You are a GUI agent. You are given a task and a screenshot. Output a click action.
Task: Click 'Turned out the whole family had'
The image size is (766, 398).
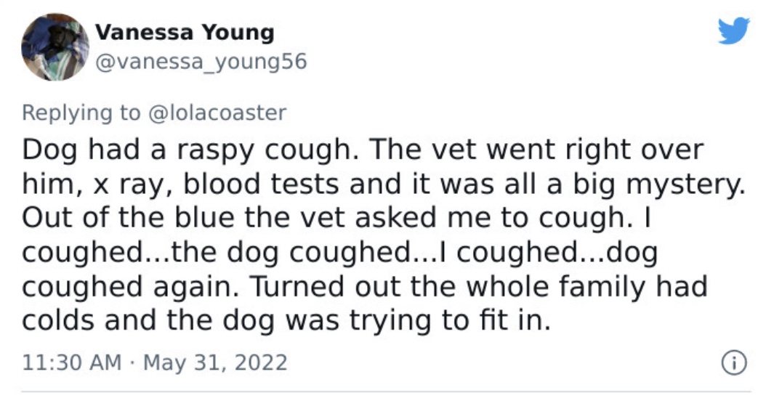tap(479, 286)
